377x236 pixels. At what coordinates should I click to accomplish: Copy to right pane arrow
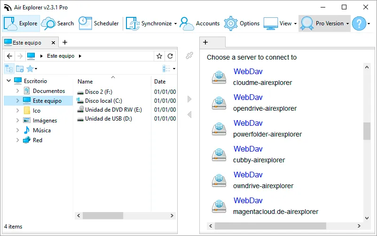pyautogui.click(x=189, y=99)
